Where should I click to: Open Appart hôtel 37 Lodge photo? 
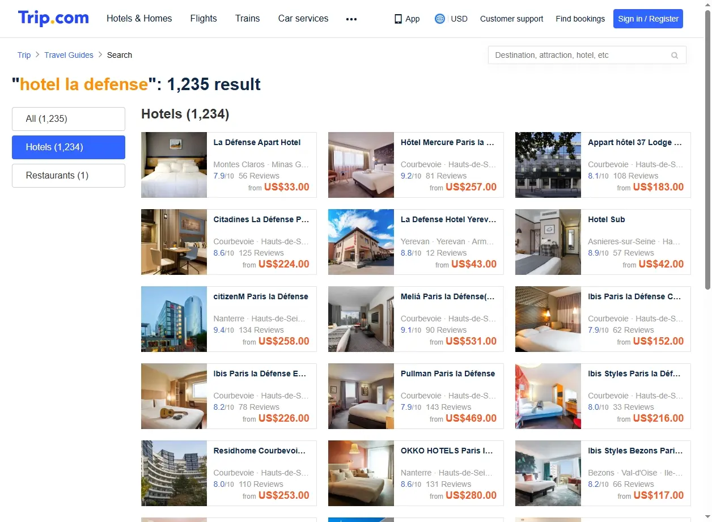tap(548, 165)
